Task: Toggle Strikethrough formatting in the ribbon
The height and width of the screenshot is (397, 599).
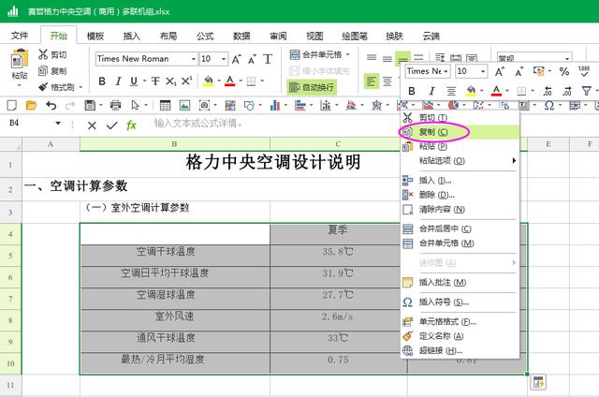Action: click(155, 81)
